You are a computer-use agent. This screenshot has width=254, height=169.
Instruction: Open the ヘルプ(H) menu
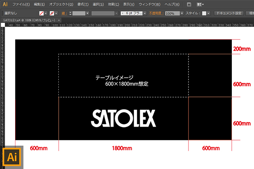(x=172, y=4)
